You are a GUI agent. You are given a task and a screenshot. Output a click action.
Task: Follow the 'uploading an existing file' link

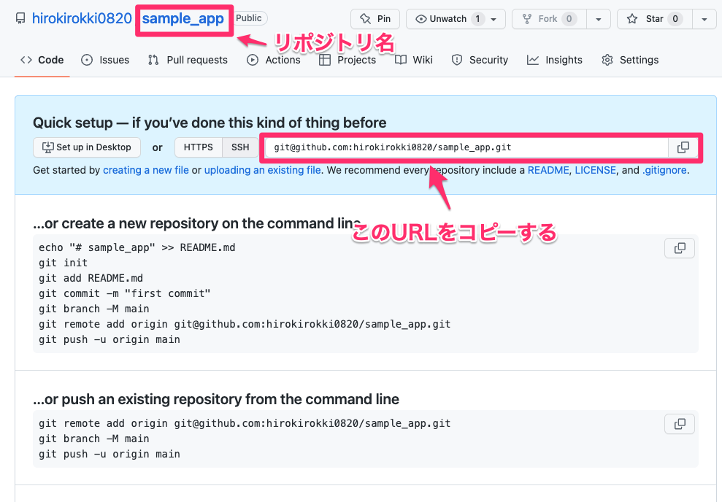tap(263, 170)
